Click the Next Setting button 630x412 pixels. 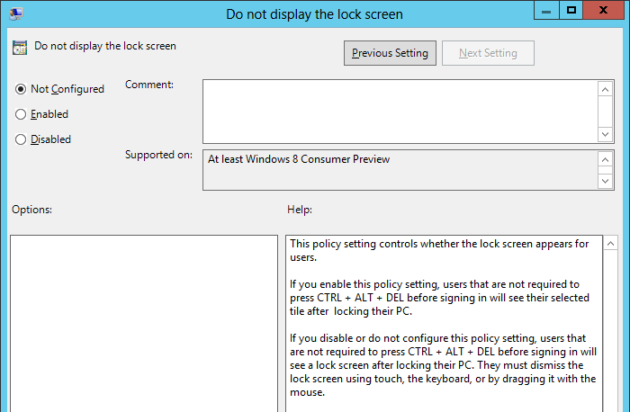tap(488, 53)
